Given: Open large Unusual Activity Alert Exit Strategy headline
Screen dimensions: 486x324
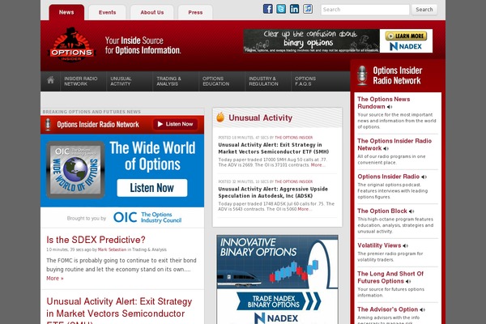Looking at the screenshot, I should [119, 313].
